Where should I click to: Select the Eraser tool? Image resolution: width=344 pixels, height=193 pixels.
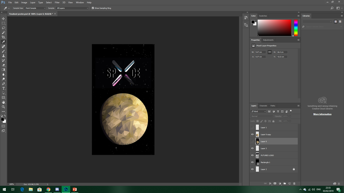click(3, 65)
